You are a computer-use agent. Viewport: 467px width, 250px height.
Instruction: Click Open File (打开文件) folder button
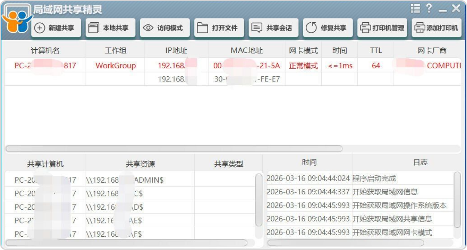coord(219,28)
